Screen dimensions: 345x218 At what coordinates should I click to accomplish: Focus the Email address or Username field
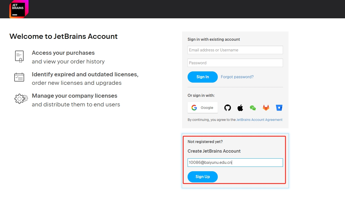coord(235,50)
